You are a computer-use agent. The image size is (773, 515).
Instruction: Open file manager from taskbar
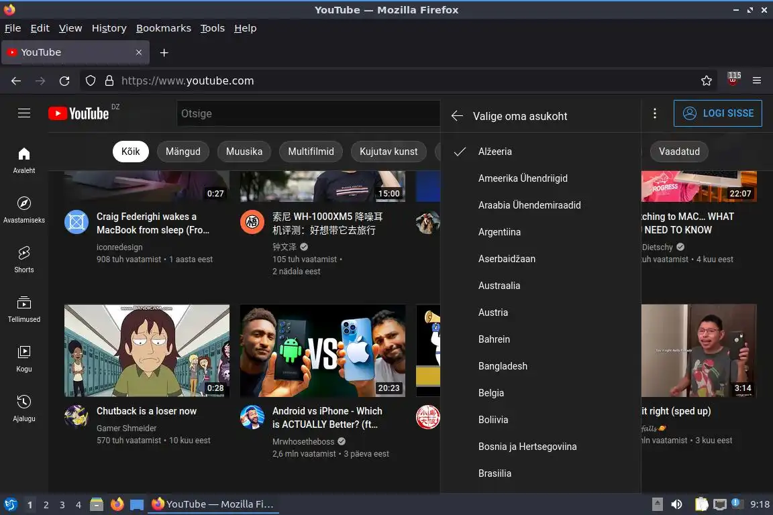coord(97,504)
